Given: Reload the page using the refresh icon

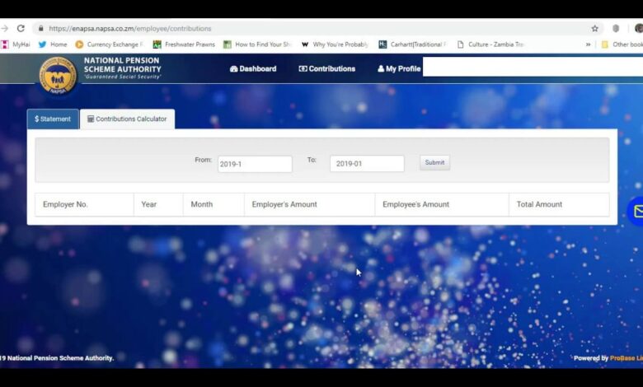Looking at the screenshot, I should coord(21,28).
